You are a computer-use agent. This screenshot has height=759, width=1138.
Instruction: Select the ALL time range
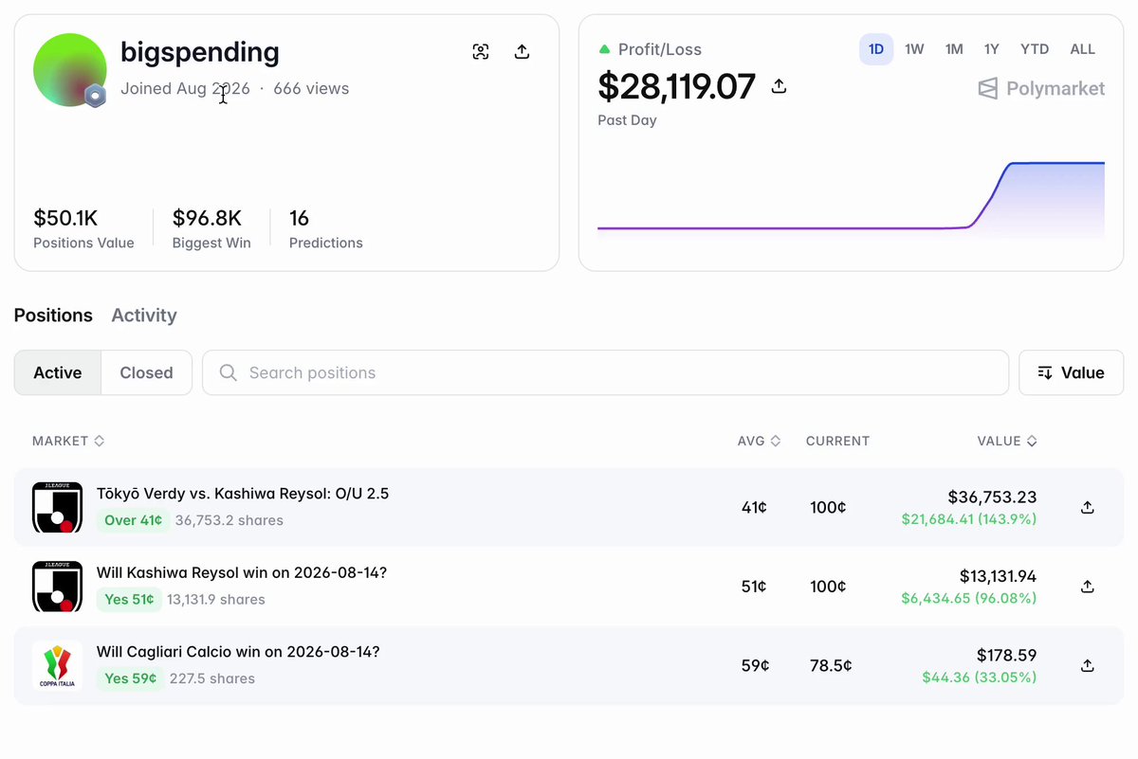(x=1083, y=49)
